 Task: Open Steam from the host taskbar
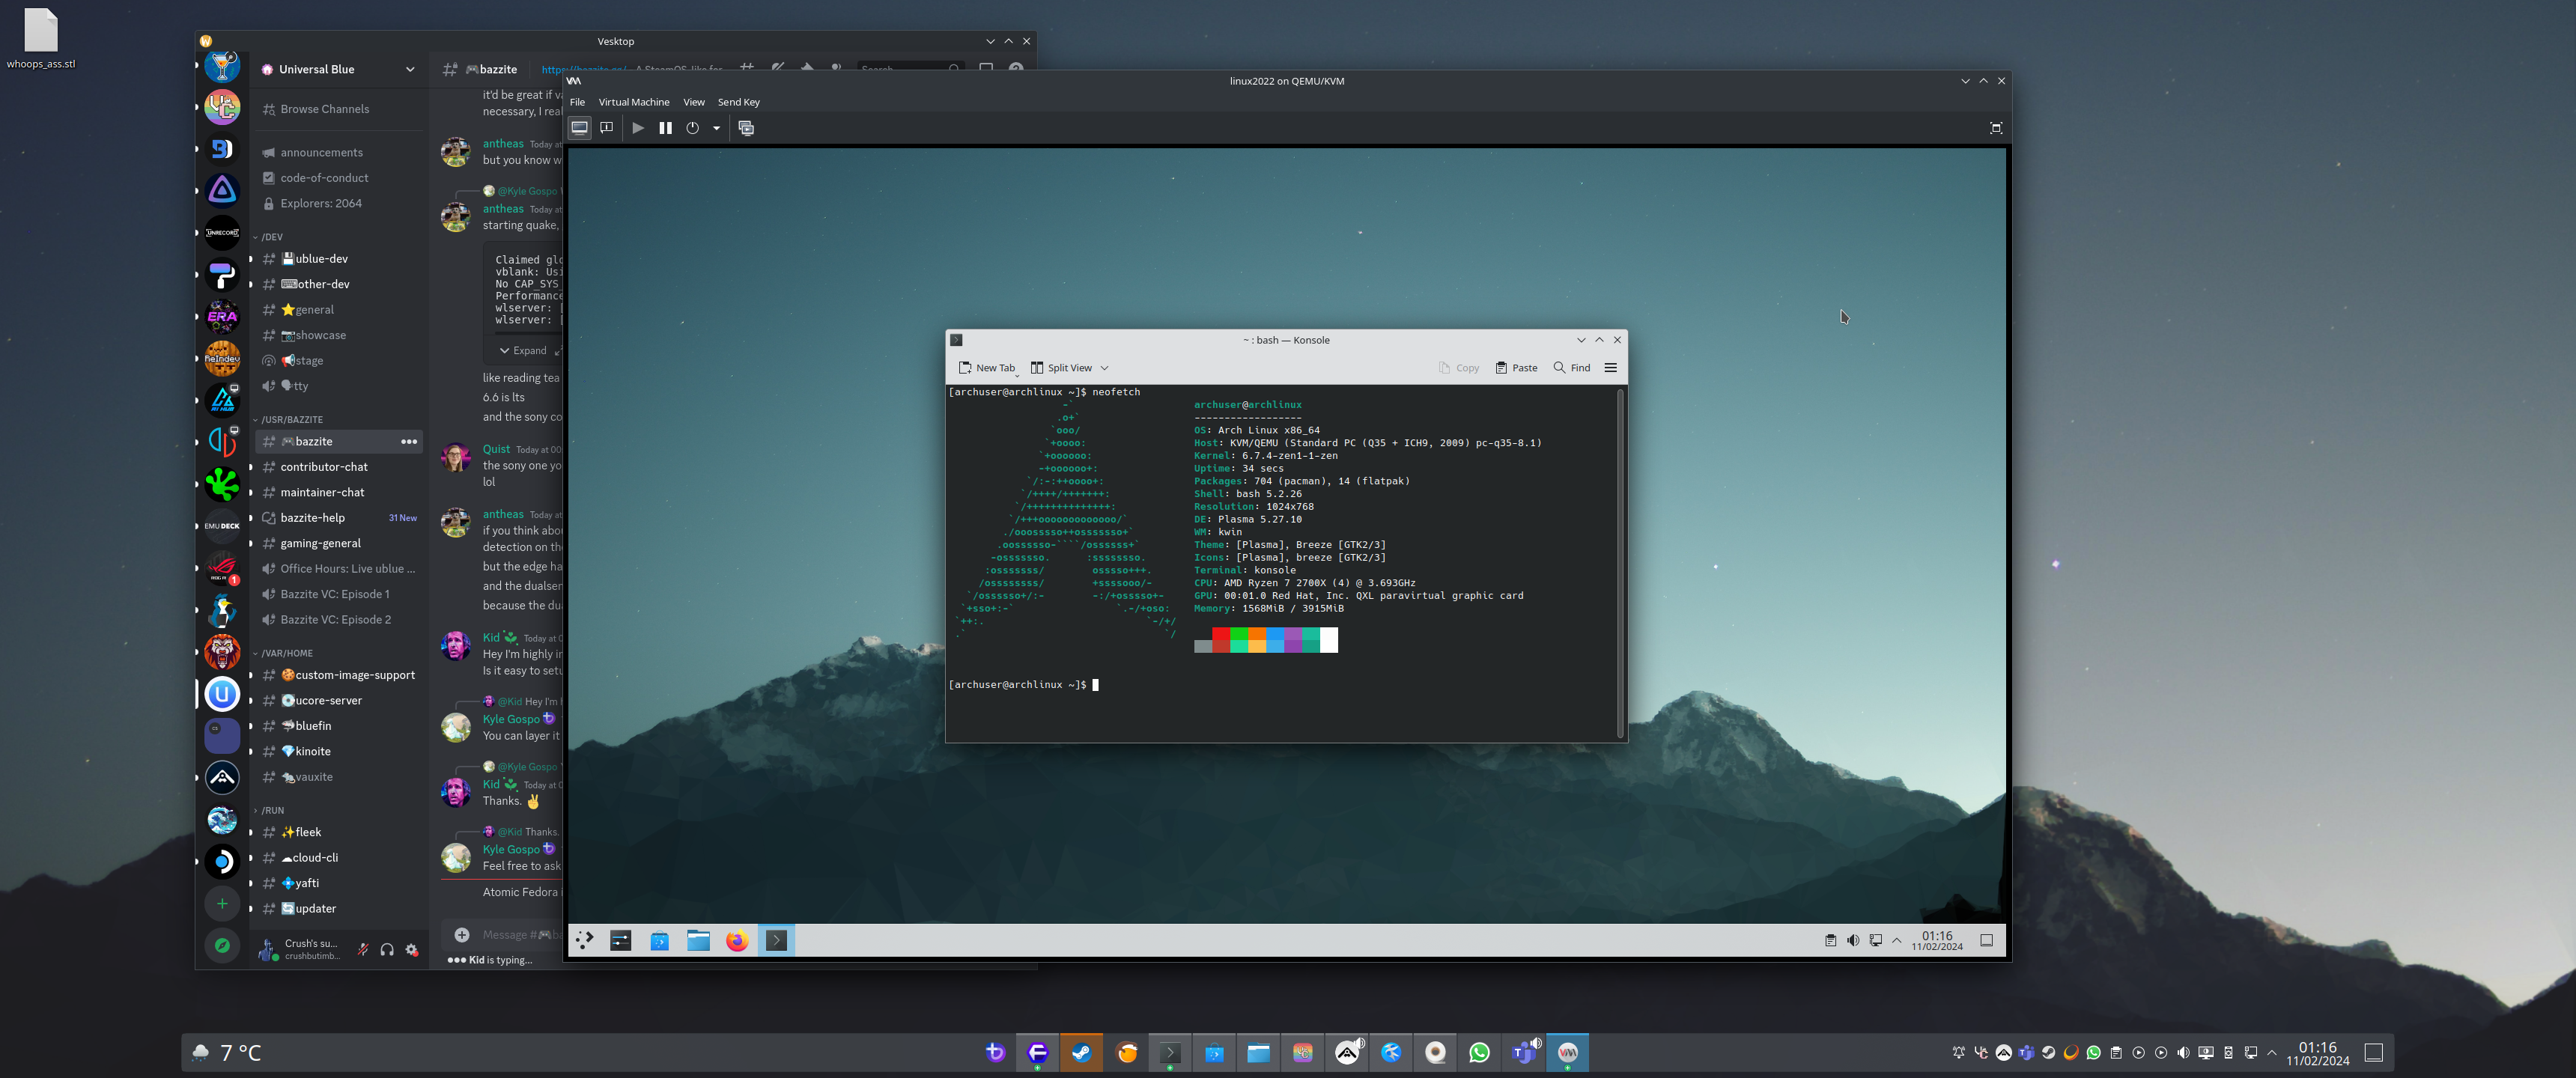1081,1052
